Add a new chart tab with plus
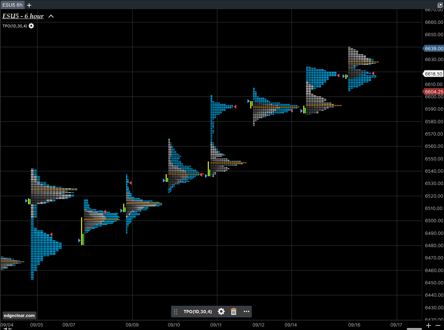The image size is (444, 330). (x=29, y=5)
